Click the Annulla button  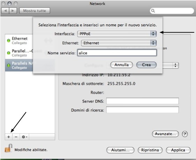point(121,65)
